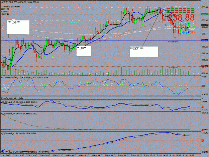Click the 0.4661 Momentum scale value
The image size is (209, 157).
click(205, 77)
